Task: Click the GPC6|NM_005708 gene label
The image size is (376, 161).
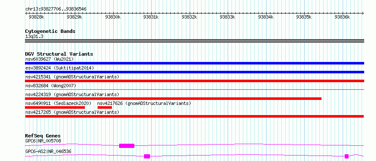Action: pyautogui.click(x=43, y=141)
